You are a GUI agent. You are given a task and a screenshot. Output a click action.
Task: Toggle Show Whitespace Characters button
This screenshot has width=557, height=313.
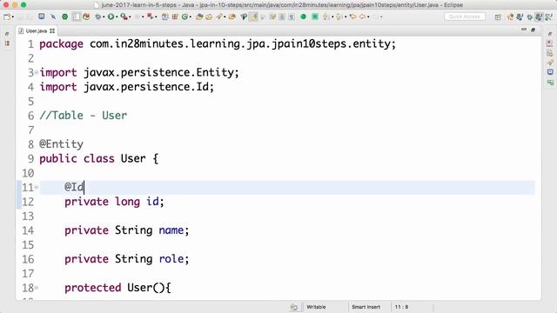click(x=292, y=17)
